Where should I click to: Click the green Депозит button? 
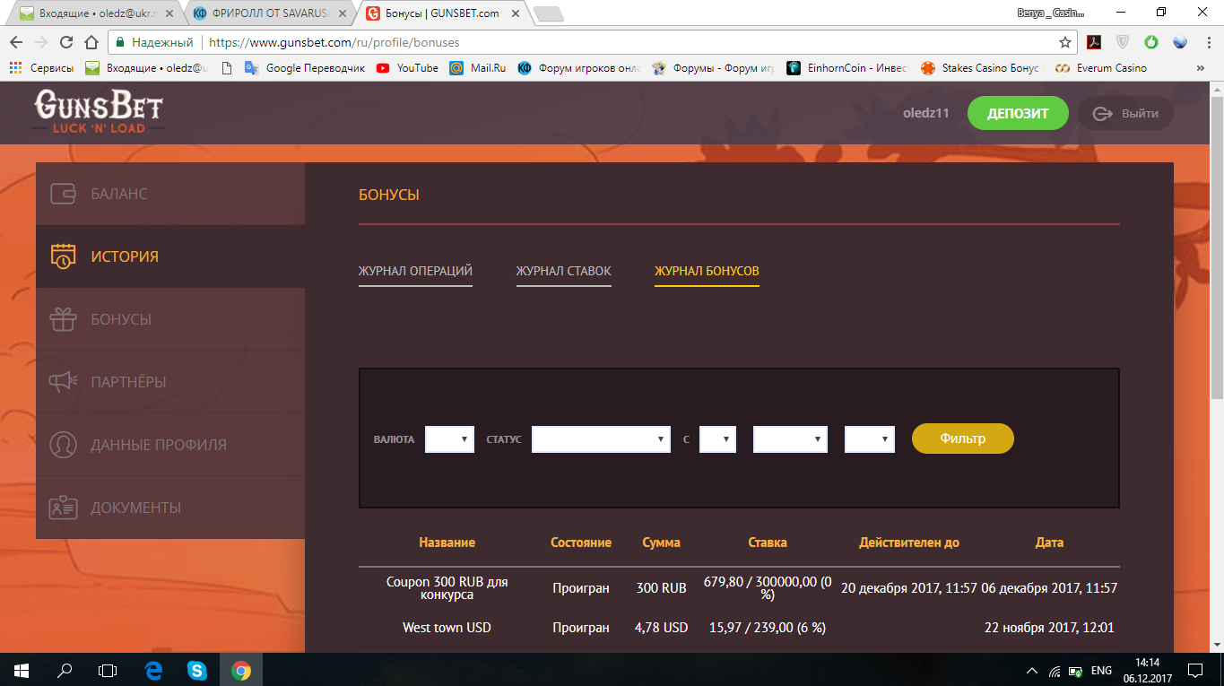click(x=1019, y=114)
